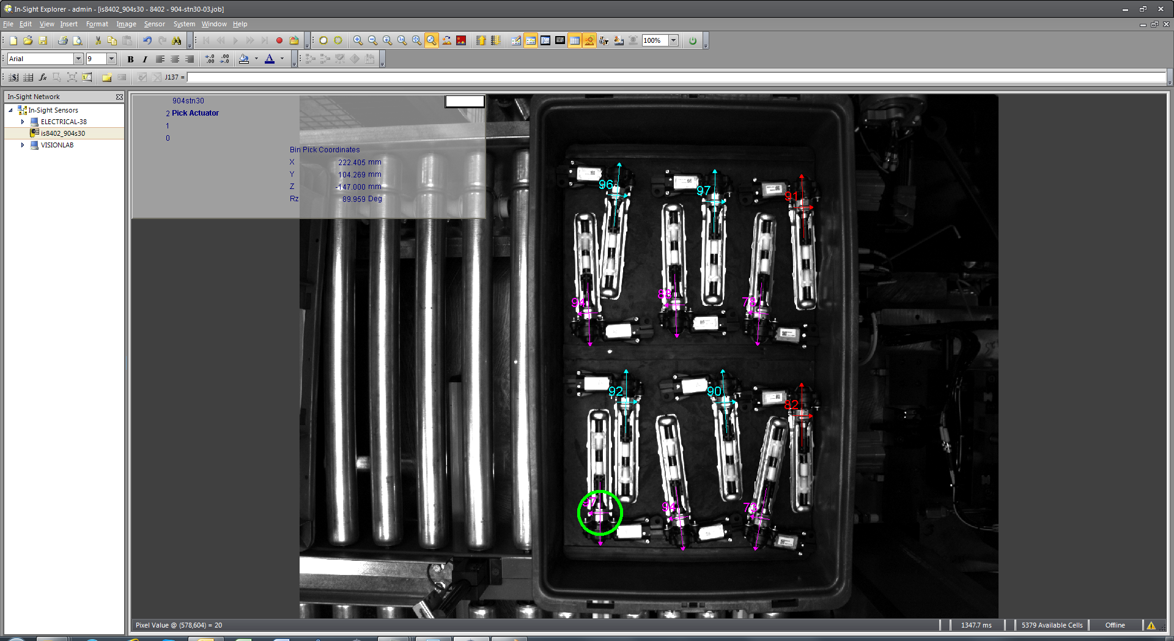Click the red Record image icon

click(x=279, y=40)
